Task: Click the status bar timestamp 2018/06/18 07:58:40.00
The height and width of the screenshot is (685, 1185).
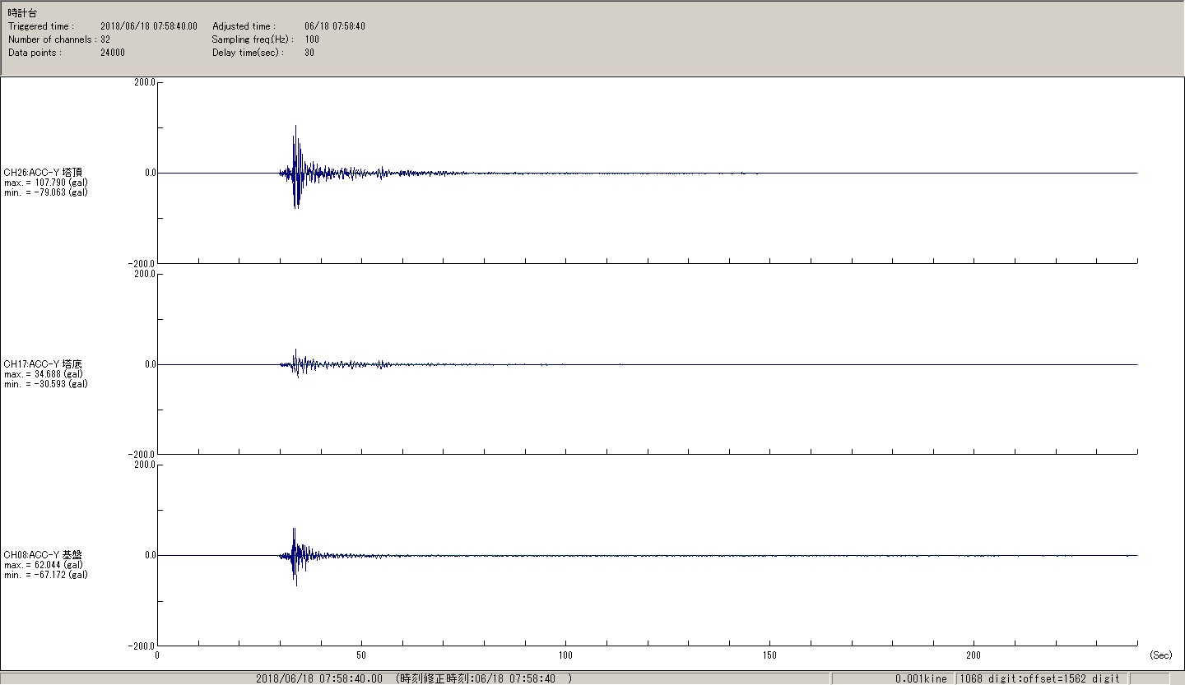Action: click(x=319, y=678)
